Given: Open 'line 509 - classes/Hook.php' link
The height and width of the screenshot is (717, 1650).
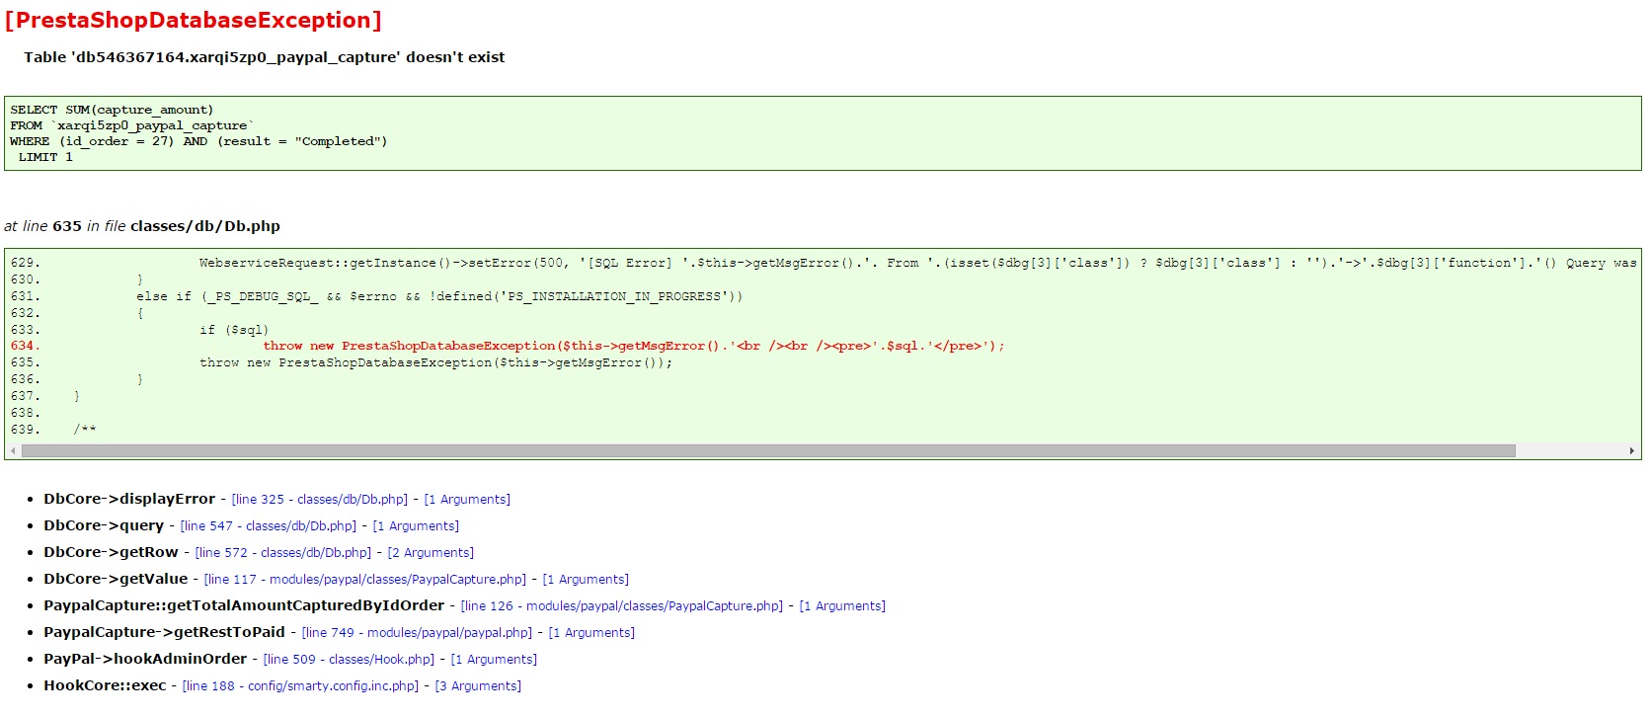Looking at the screenshot, I should [350, 660].
